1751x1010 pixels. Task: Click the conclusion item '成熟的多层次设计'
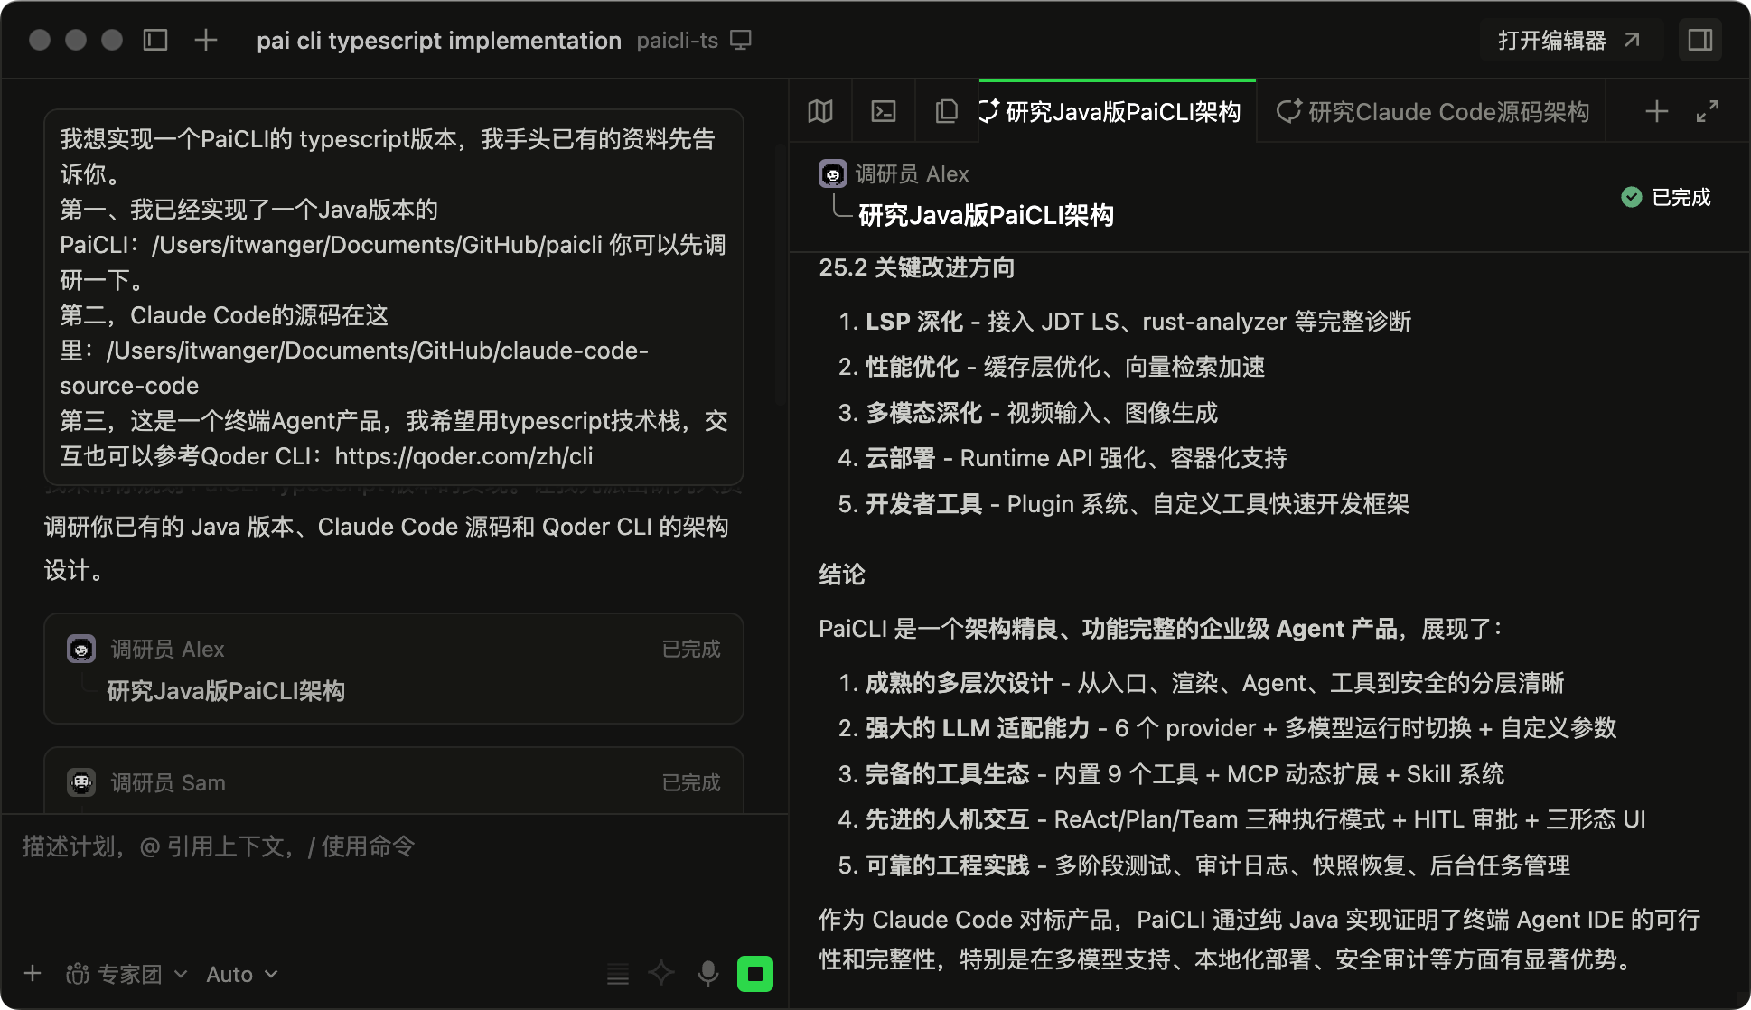[x=1202, y=683]
